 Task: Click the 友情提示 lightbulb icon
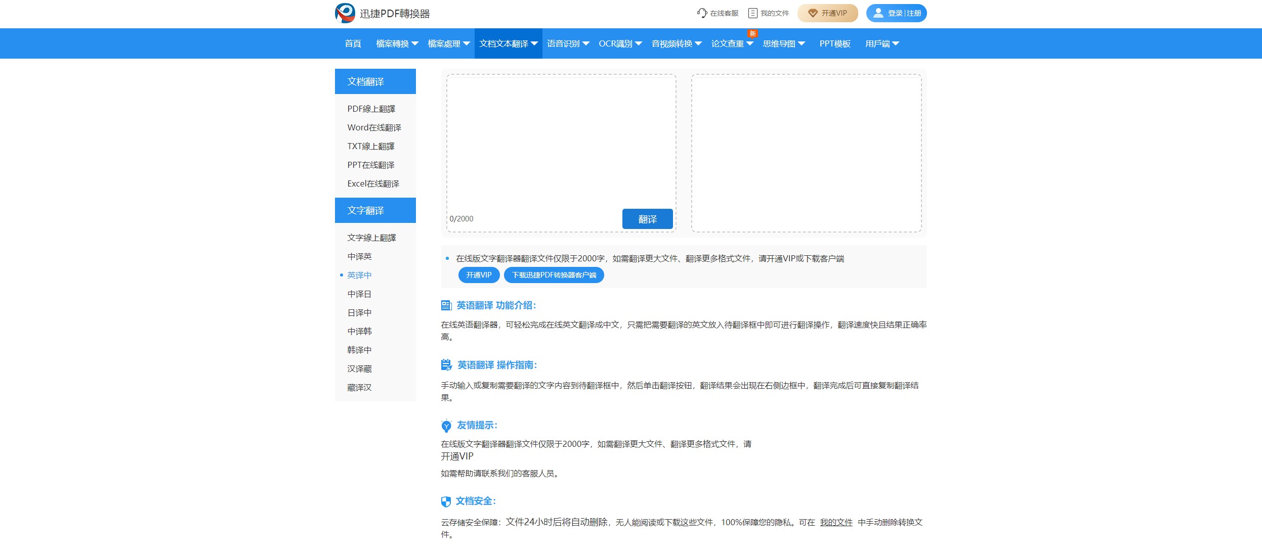click(x=446, y=426)
